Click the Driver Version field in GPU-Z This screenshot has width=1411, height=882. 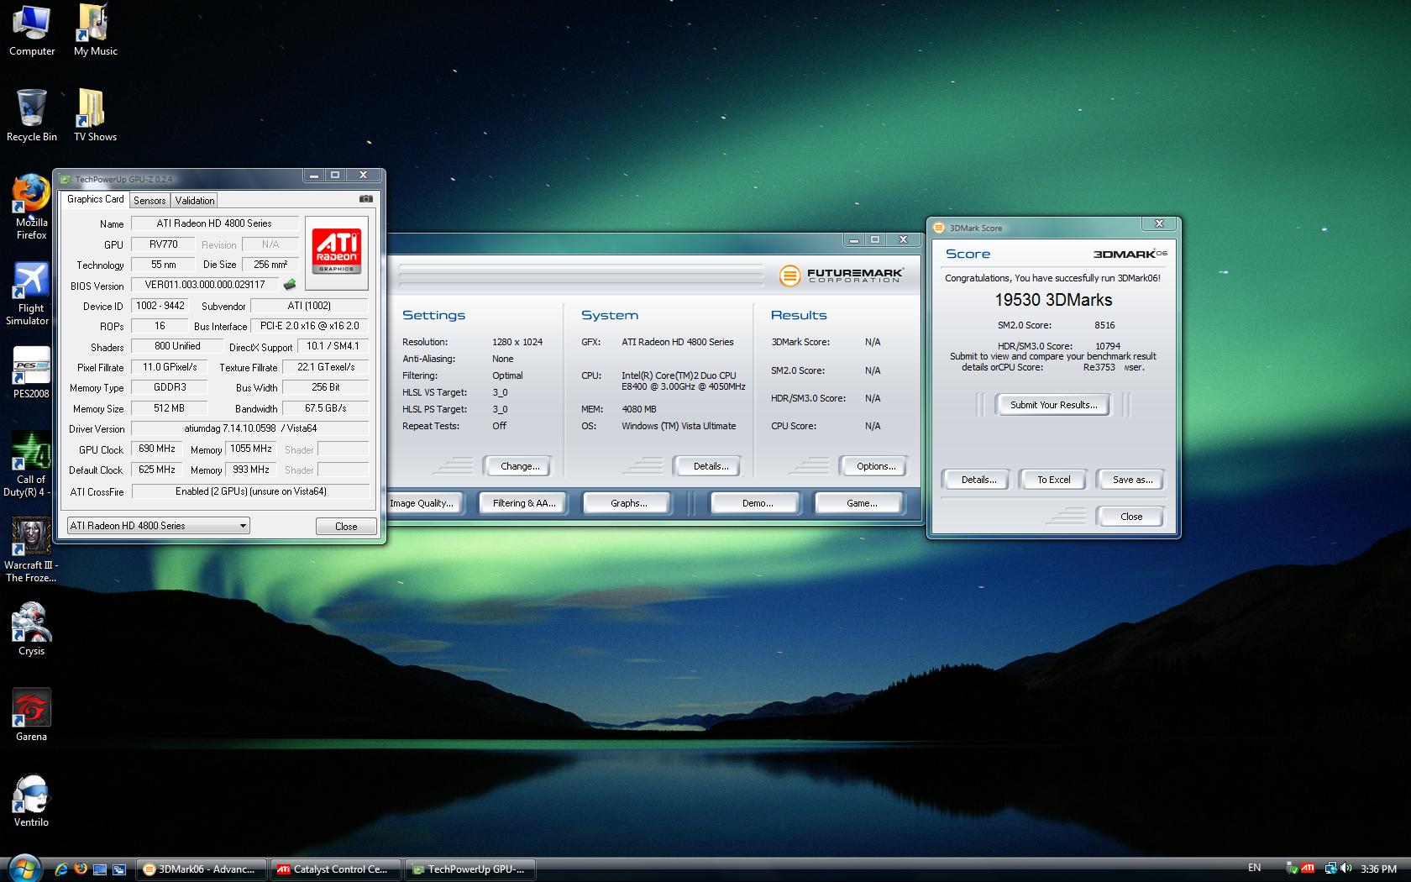(x=251, y=428)
